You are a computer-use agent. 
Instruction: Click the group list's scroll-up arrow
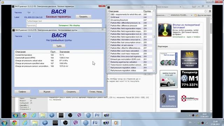click(x=154, y=11)
